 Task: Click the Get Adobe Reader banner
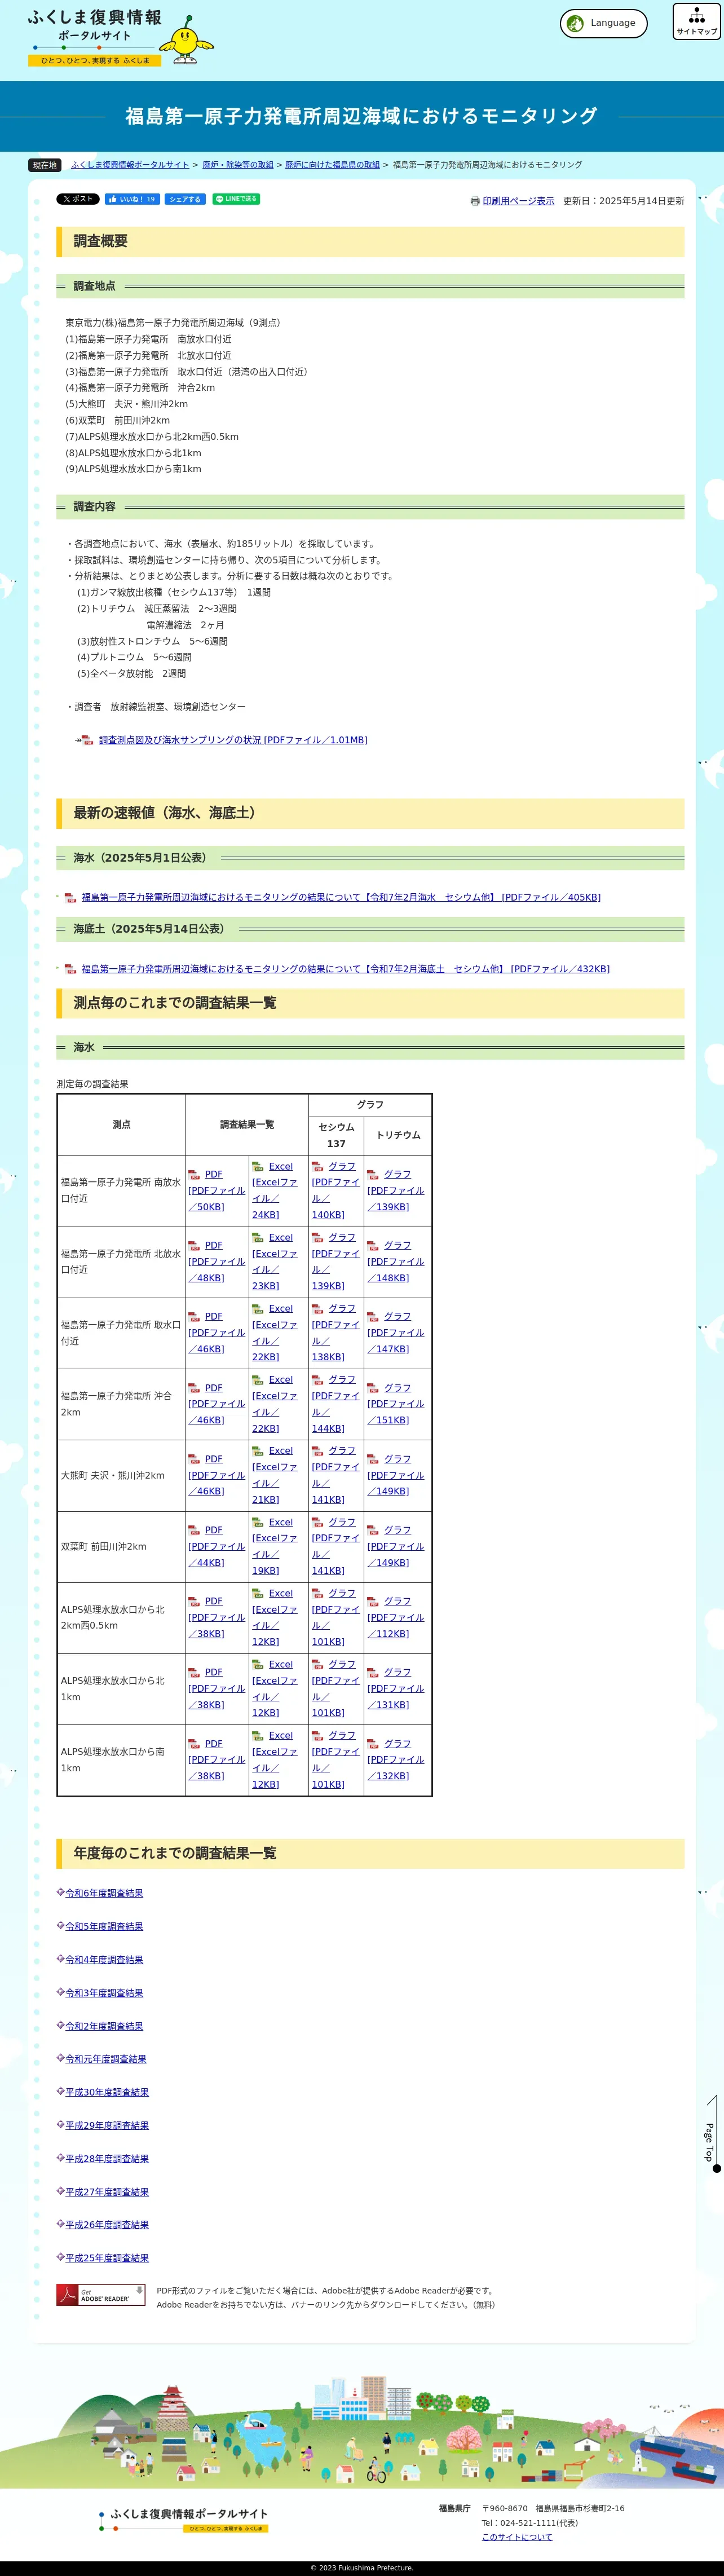tap(101, 2295)
